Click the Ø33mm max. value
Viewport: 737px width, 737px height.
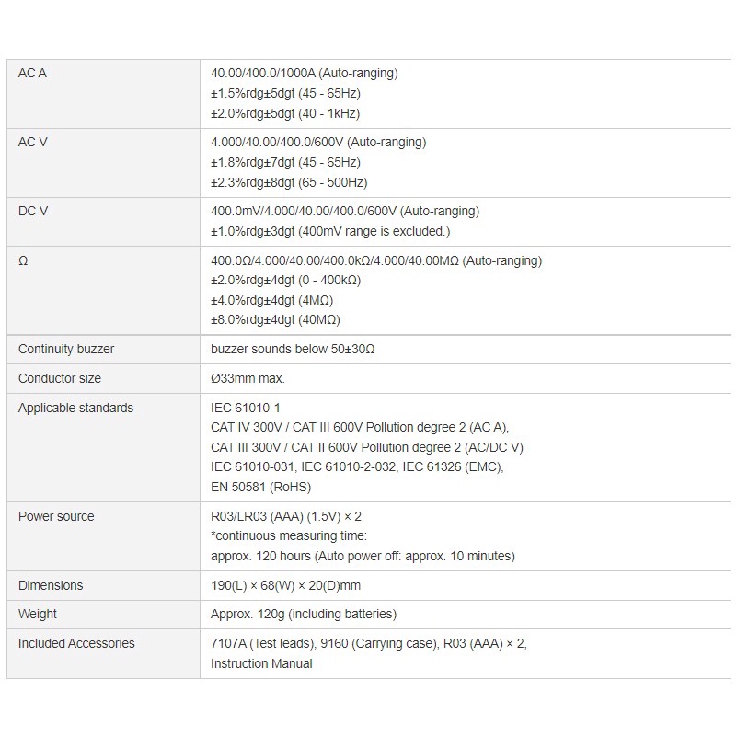coord(248,378)
